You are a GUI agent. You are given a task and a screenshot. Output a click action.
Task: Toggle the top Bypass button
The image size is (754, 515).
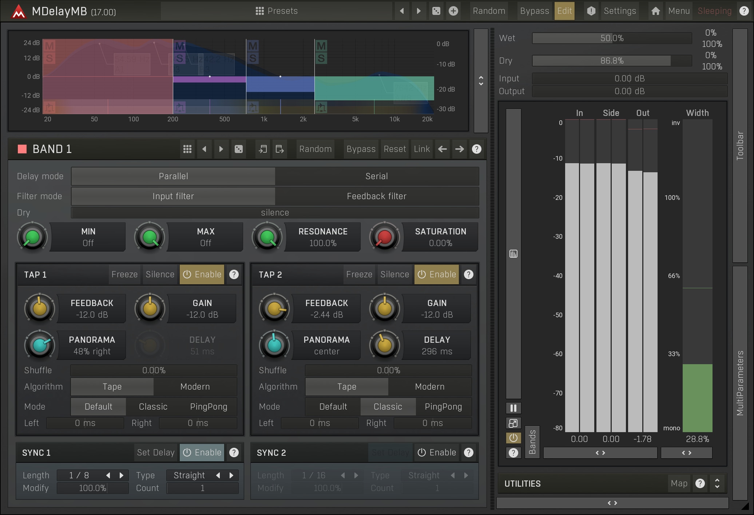[x=534, y=11]
